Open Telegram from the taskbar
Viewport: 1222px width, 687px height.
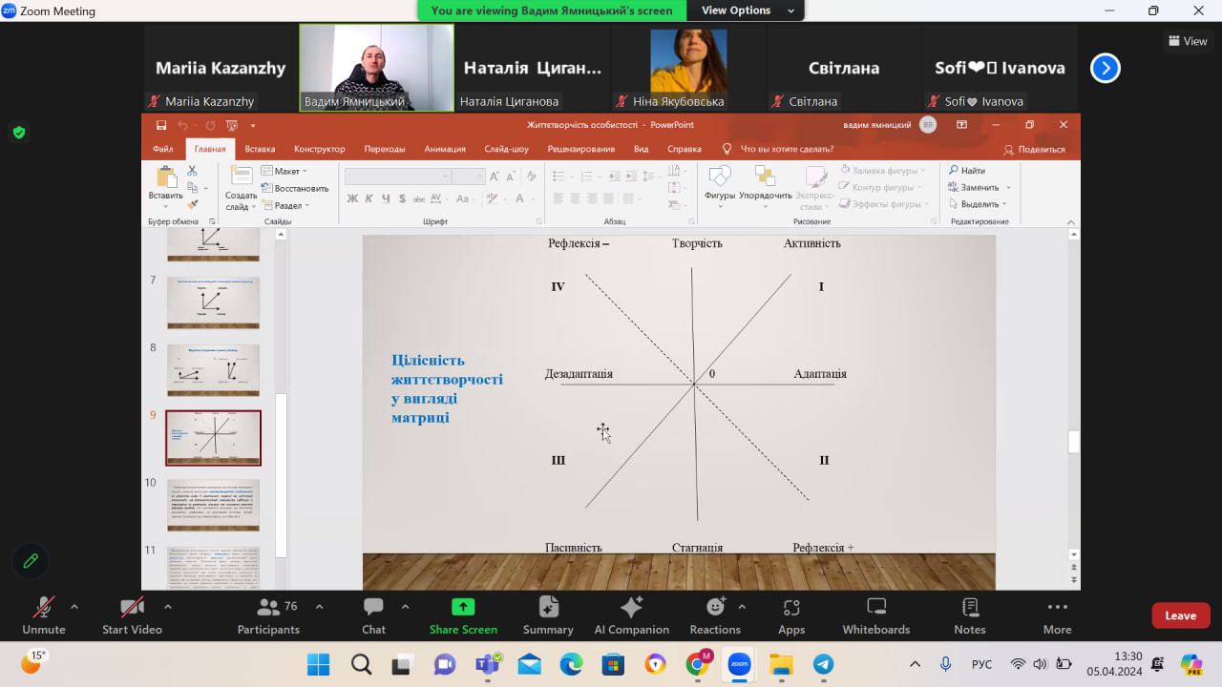point(823,664)
